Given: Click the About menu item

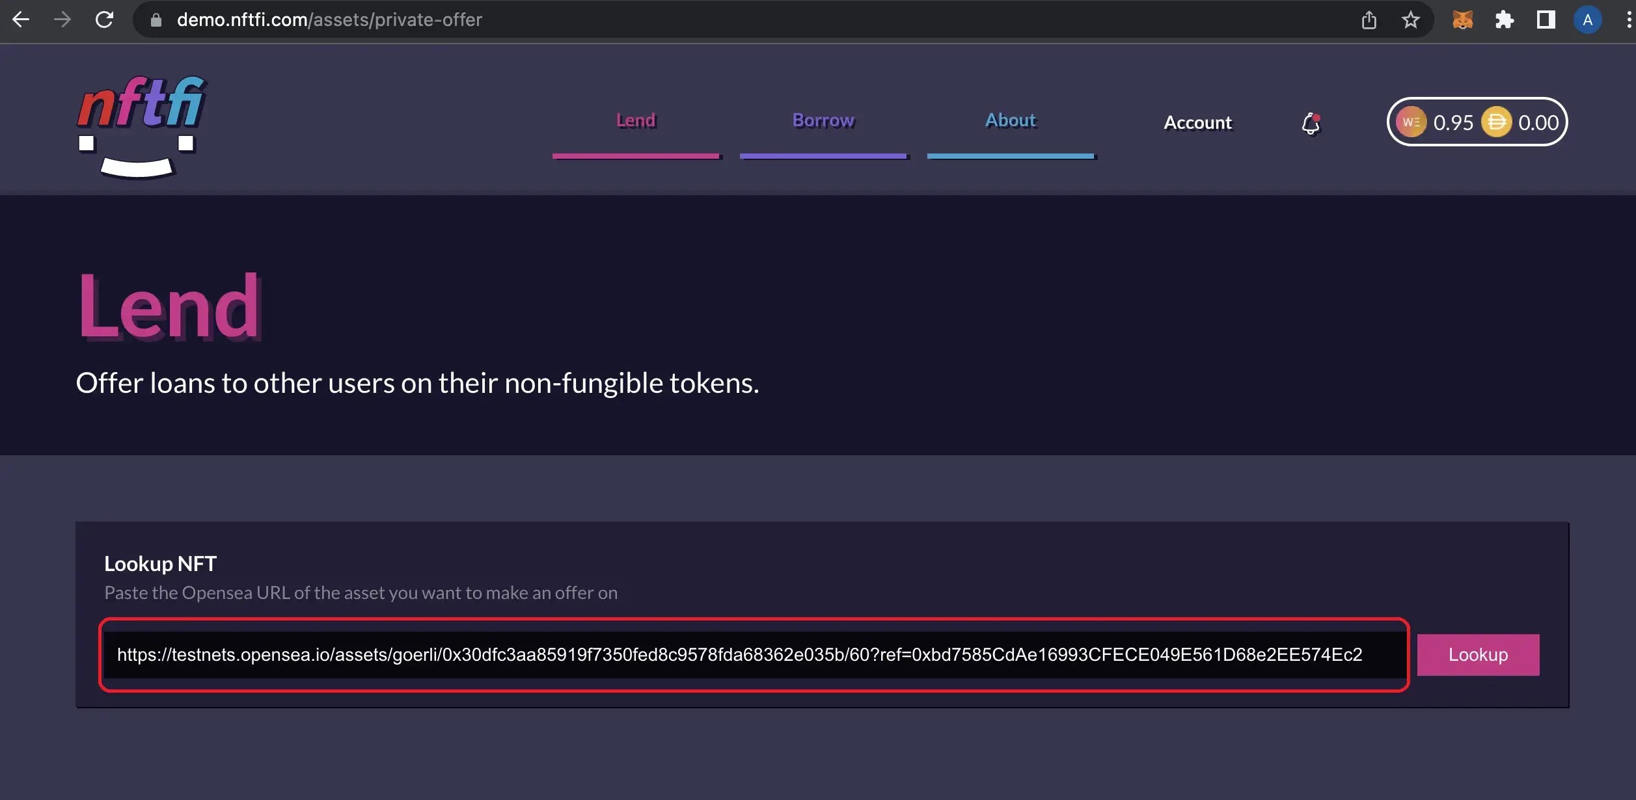Looking at the screenshot, I should click(x=1010, y=119).
